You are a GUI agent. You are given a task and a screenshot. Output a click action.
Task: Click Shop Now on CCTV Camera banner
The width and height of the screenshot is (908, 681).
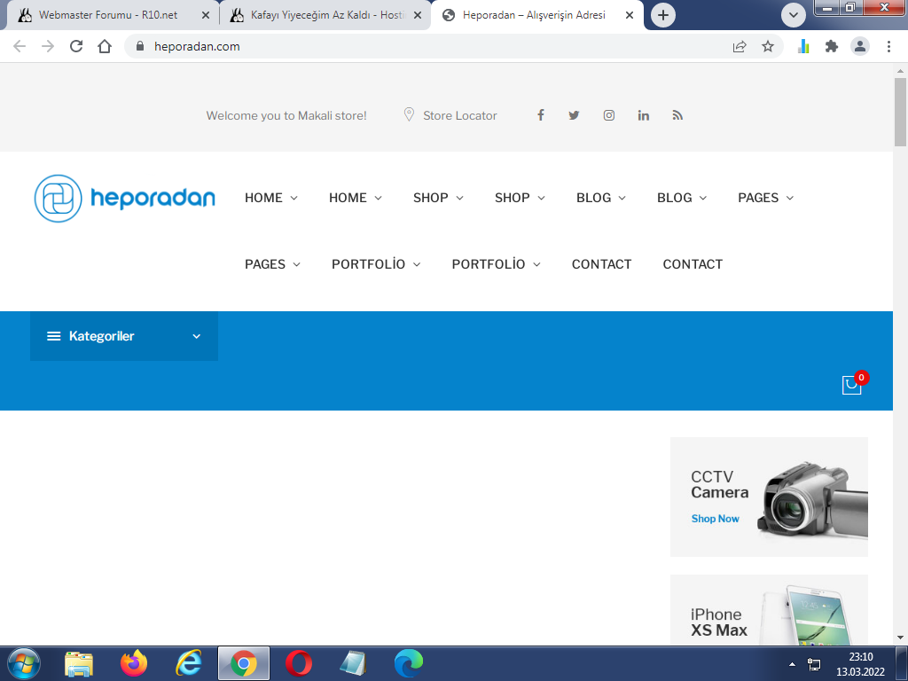point(716,519)
